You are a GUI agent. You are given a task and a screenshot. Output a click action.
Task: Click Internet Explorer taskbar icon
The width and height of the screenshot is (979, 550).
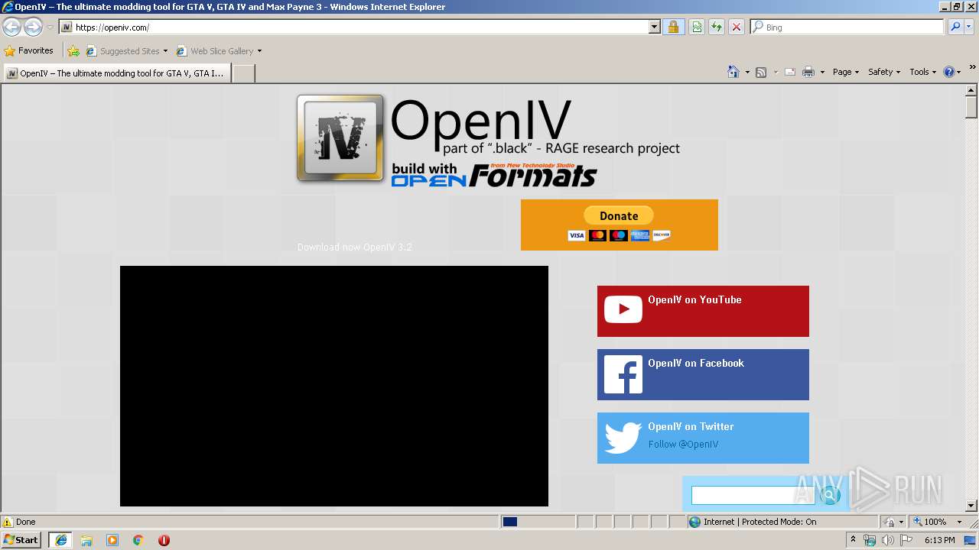click(x=60, y=540)
